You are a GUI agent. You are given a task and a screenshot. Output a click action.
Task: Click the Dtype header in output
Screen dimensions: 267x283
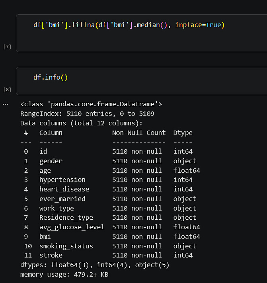click(x=183, y=133)
